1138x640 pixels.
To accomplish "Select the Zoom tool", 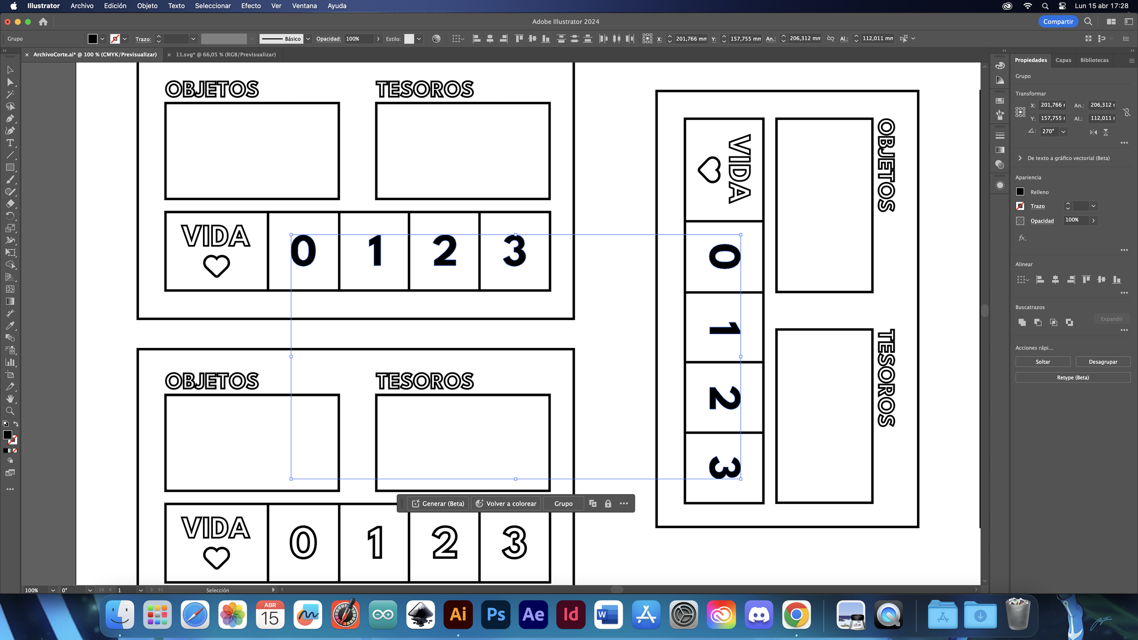I will [10, 411].
